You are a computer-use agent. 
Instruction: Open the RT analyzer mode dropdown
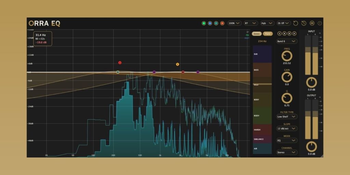click(251, 23)
